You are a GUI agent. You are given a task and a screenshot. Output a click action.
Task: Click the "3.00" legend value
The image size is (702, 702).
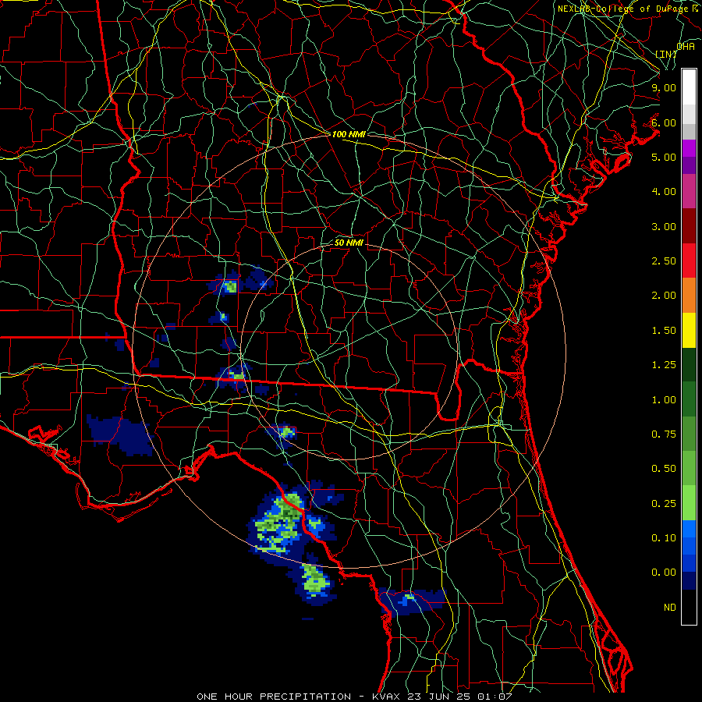tap(664, 226)
